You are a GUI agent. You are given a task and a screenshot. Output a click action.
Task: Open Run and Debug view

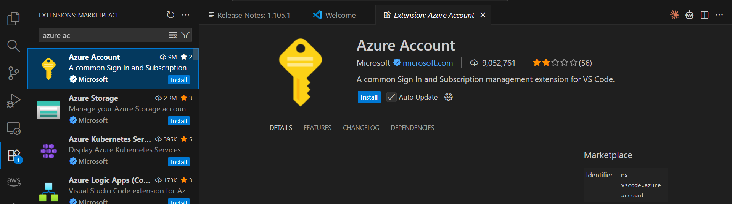[13, 101]
